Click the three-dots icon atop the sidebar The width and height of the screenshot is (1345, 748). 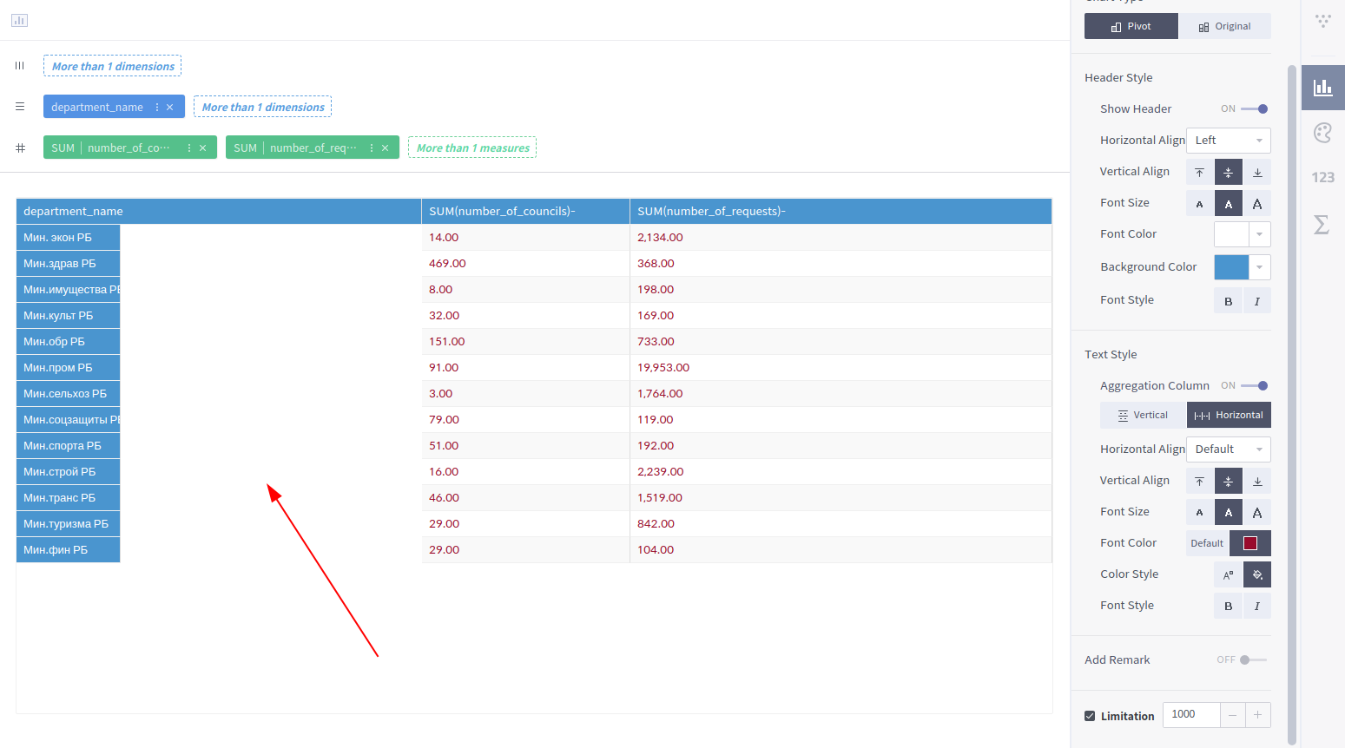(x=1322, y=21)
